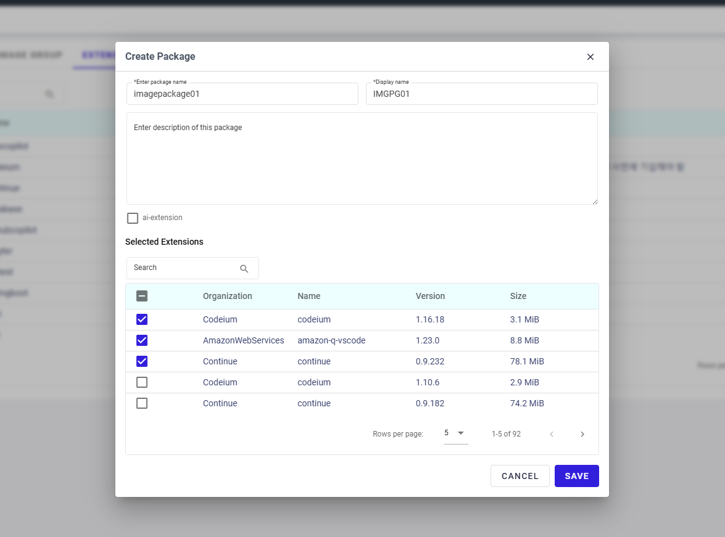Image resolution: width=725 pixels, height=537 pixels.
Task: Check Continue version 0.9.182 row
Action: (142, 403)
